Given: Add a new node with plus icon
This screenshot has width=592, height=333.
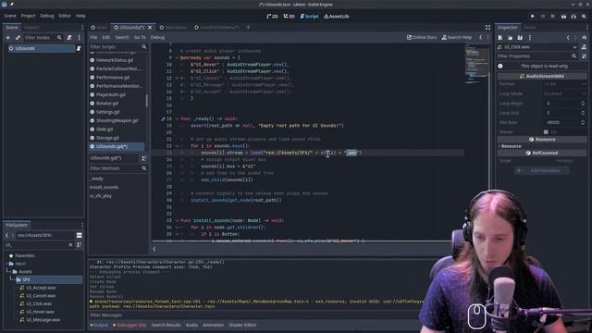Looking at the screenshot, I should pyautogui.click(x=8, y=37).
